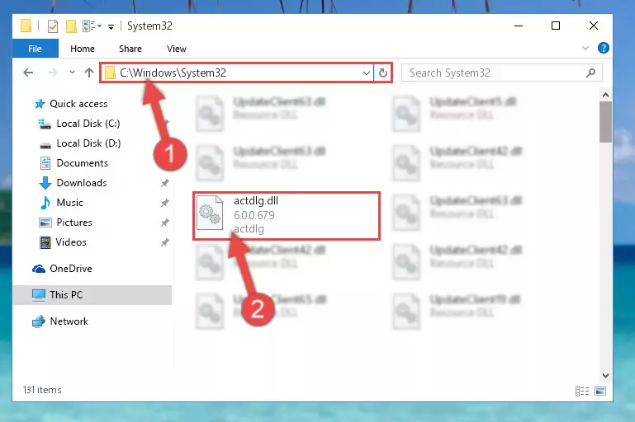Click the 131 items status text

[x=42, y=390]
